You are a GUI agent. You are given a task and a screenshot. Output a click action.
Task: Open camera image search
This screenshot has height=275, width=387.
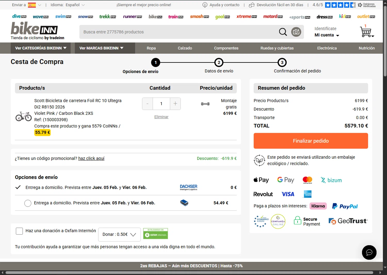(296, 32)
